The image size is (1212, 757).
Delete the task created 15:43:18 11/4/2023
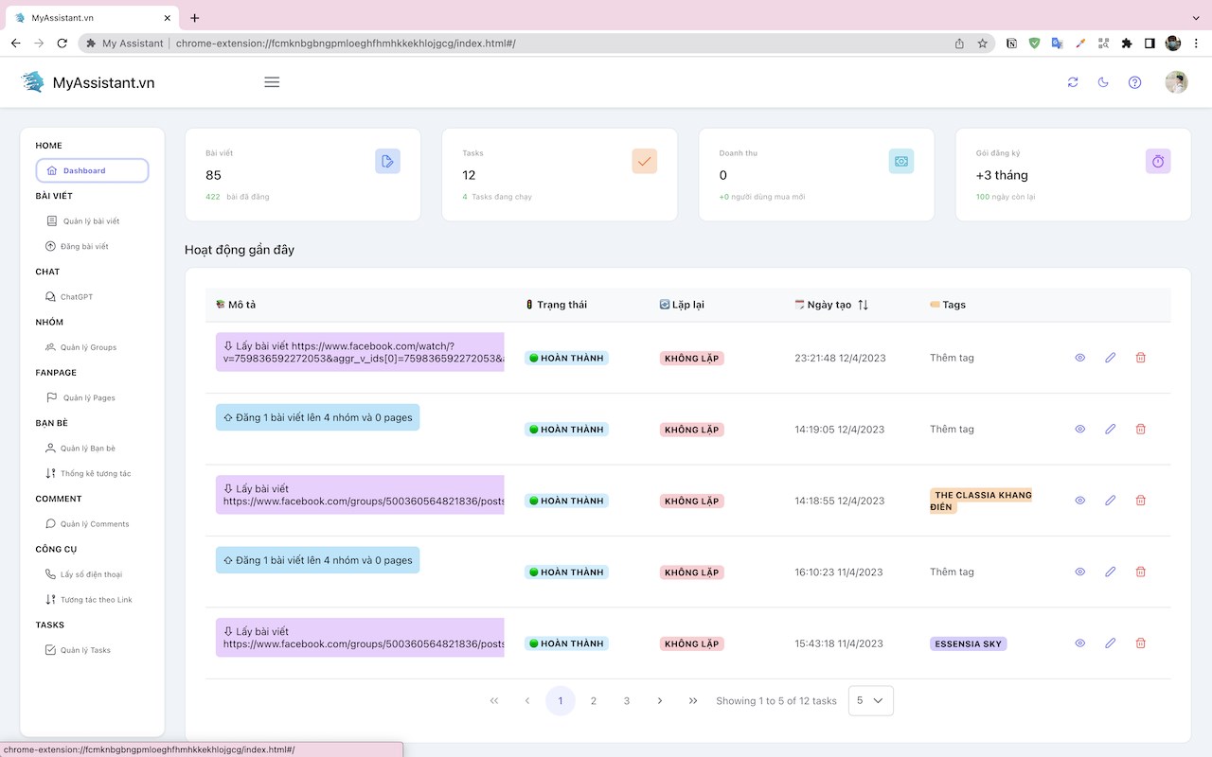tap(1140, 643)
